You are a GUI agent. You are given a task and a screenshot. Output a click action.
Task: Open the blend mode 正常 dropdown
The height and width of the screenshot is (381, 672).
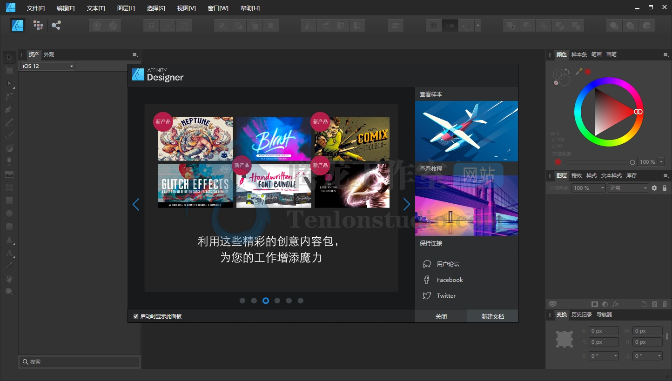pos(628,188)
